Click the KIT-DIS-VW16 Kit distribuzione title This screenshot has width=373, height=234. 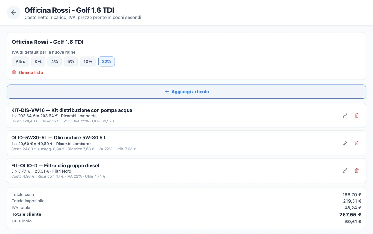pos(72,110)
